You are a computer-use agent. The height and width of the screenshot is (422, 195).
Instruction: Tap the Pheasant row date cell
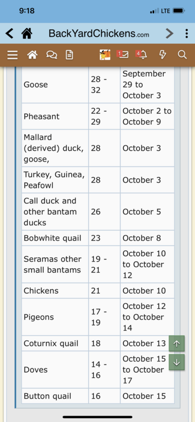pyautogui.click(x=147, y=116)
